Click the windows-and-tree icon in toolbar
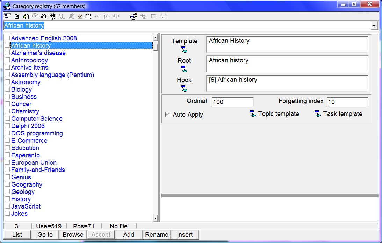 (134, 16)
